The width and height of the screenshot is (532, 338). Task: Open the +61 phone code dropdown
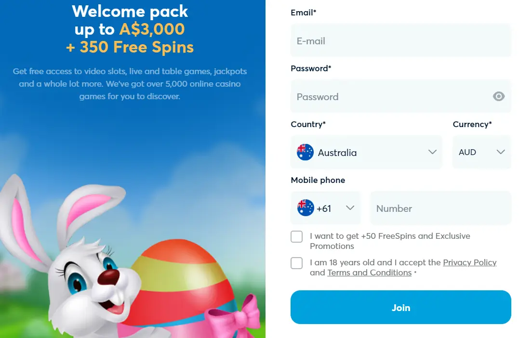click(x=326, y=208)
